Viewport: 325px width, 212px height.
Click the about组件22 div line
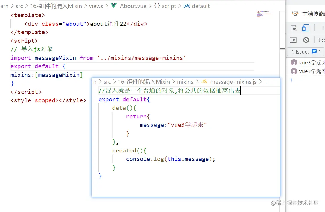[86, 24]
